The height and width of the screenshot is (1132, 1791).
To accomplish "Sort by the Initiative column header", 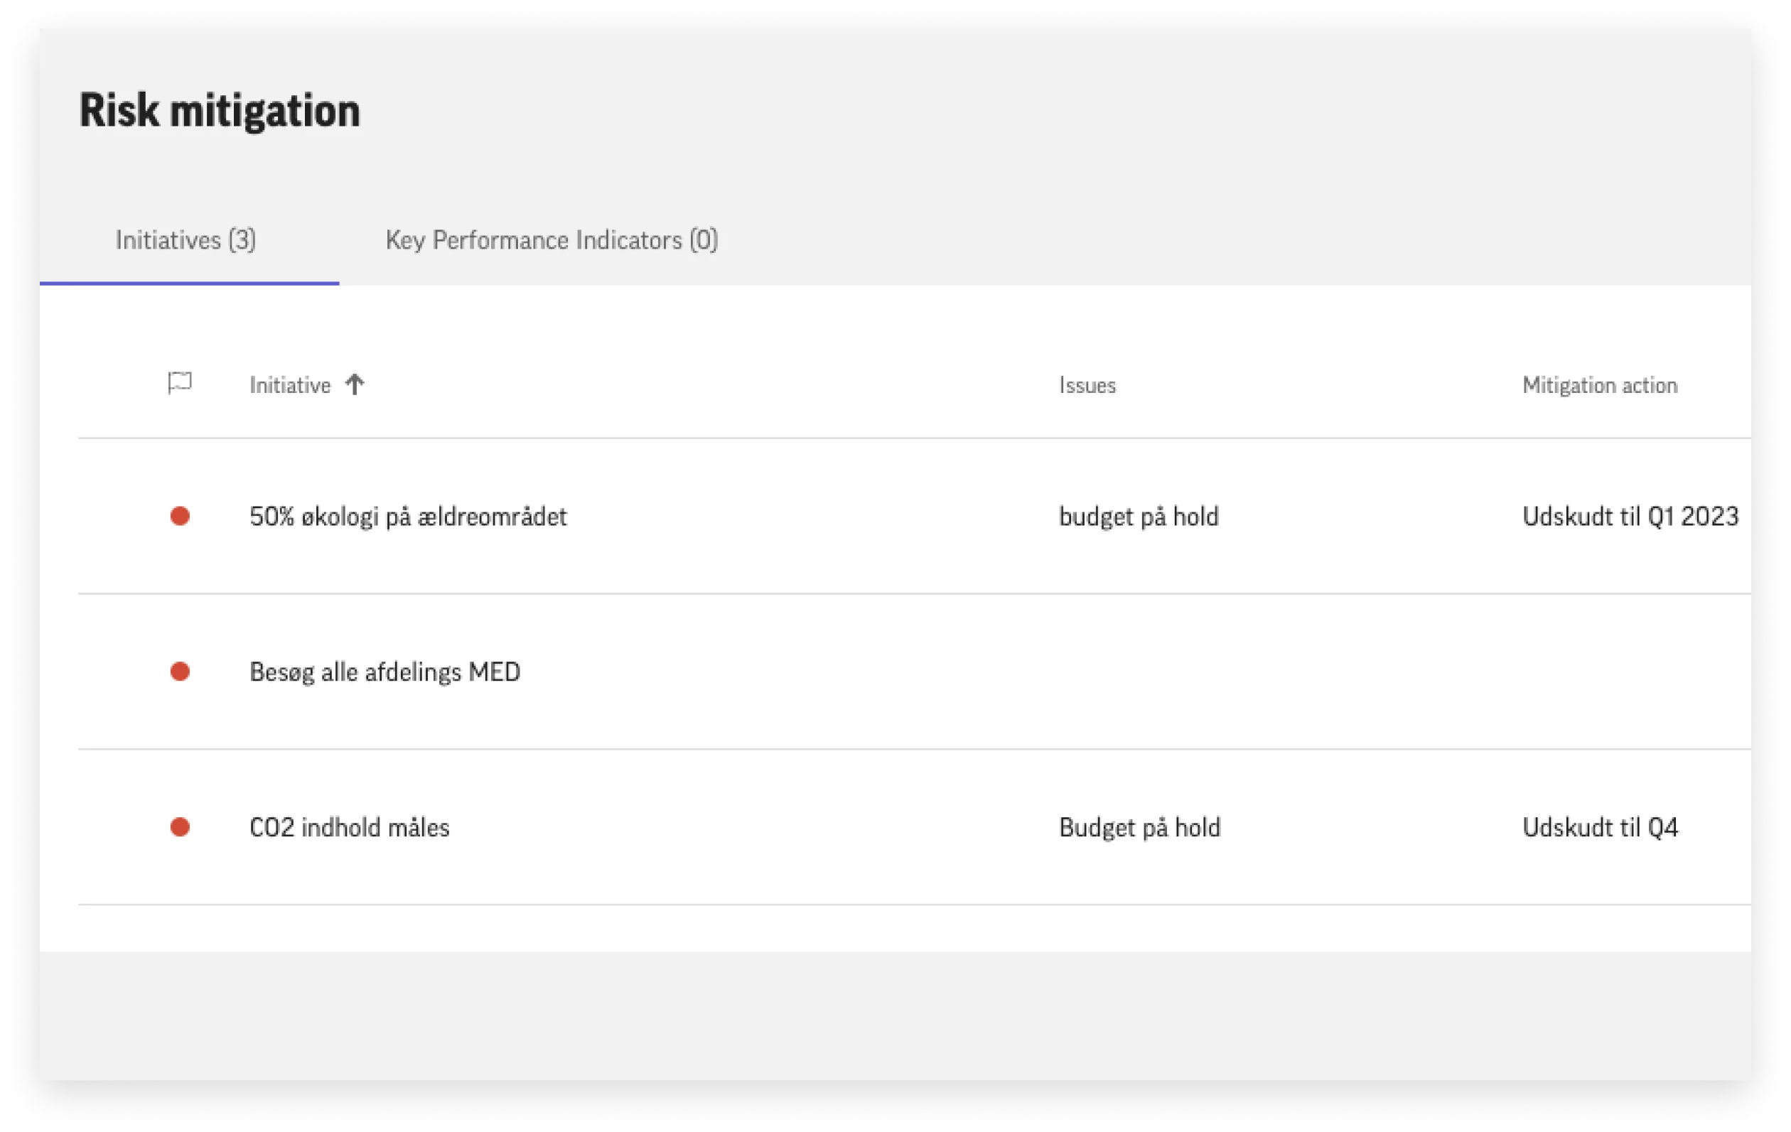I will [x=290, y=385].
